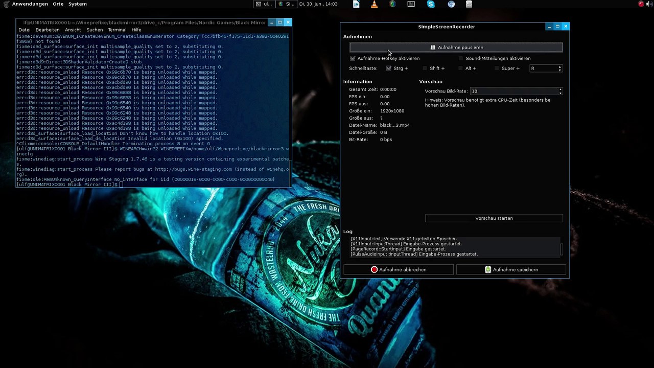654x368 pixels.
Task: Open the Ansicht menu in terminal
Action: click(x=73, y=30)
